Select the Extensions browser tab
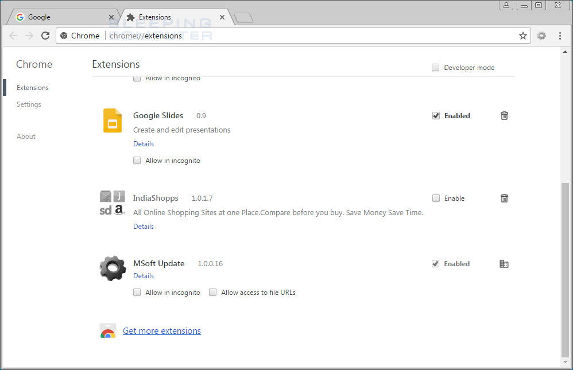This screenshot has width=573, height=370. 176,17
